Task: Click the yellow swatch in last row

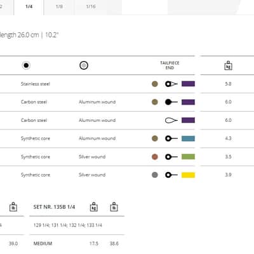Action: coord(188,175)
